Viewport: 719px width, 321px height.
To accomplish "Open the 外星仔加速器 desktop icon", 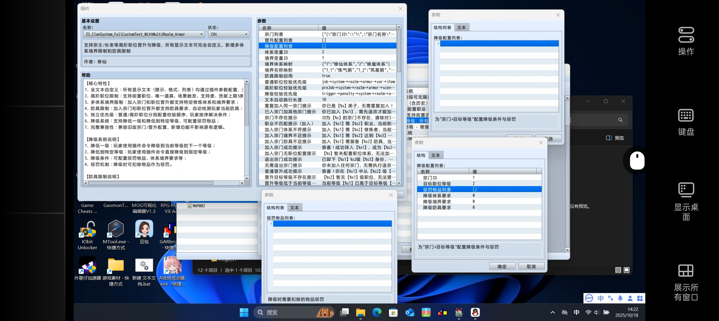I will pyautogui.click(x=87, y=268).
